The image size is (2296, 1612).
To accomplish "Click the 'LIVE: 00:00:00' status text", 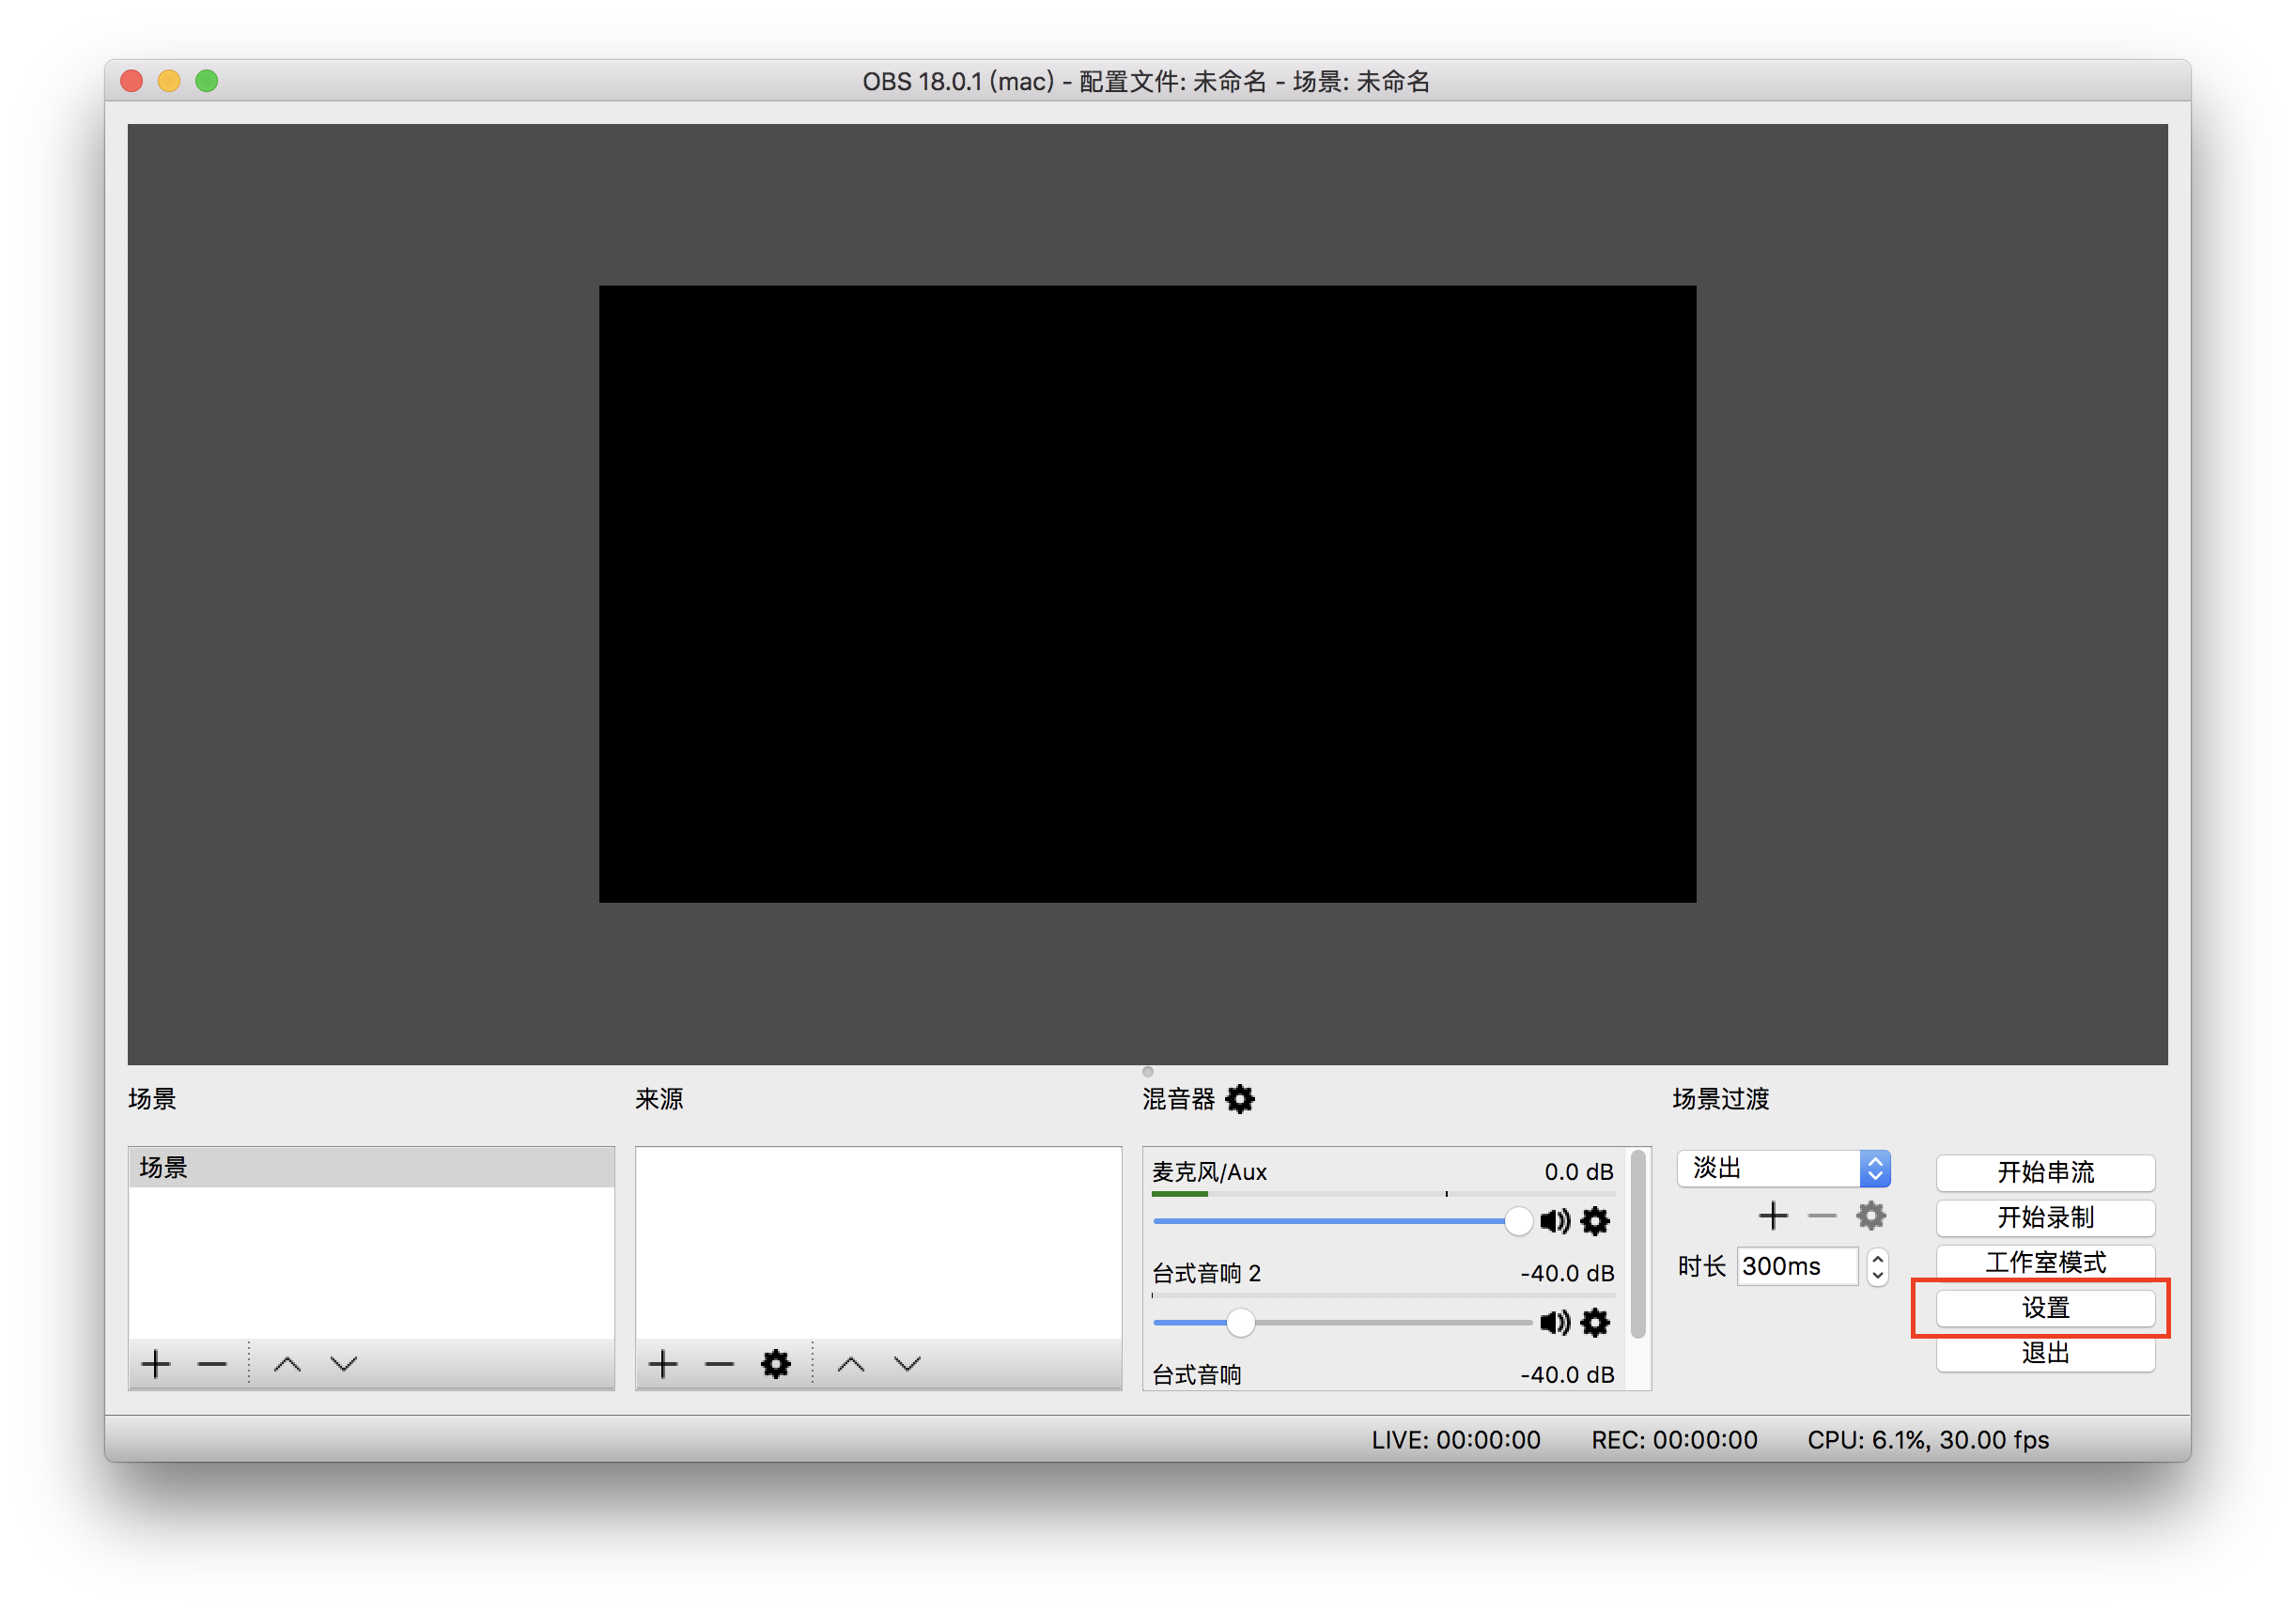I will [x=1456, y=1440].
